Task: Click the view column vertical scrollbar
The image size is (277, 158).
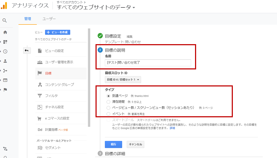Action: click(x=89, y=78)
